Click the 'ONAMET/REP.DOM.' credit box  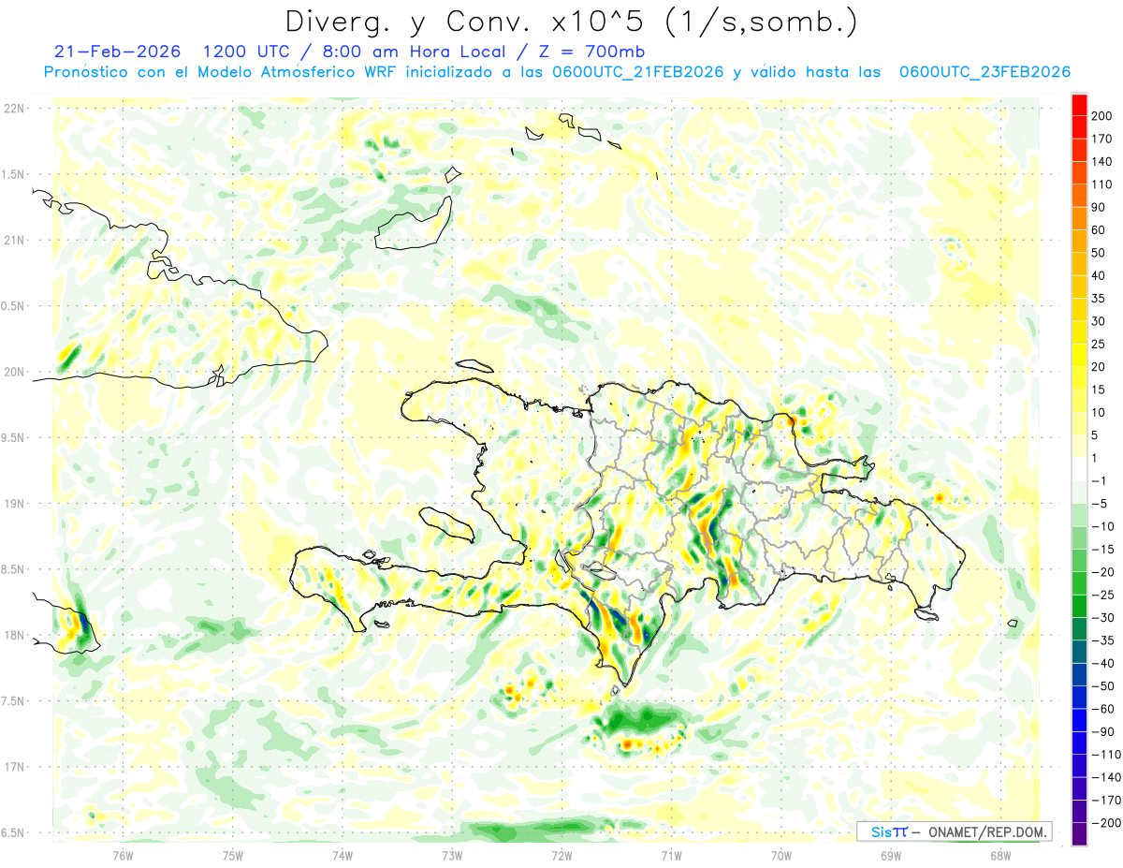click(x=955, y=831)
